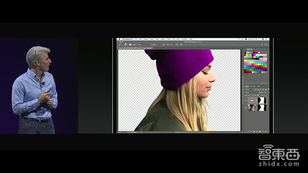Create new fill or adjustment layer
308x173 pixels.
[x=257, y=131]
